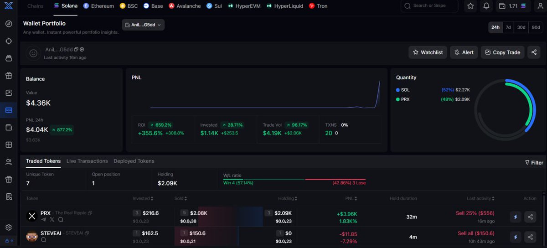Switch to the Sui chain

pyautogui.click(x=214, y=6)
